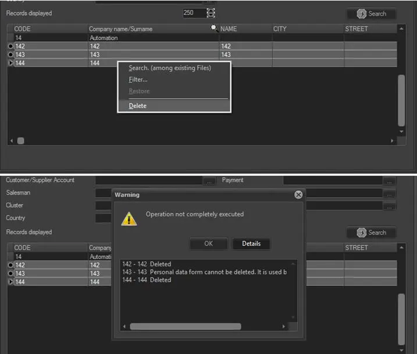Image resolution: width=417 pixels, height=354 pixels.
Task: Choose Delete from the context menu
Action: (x=138, y=106)
